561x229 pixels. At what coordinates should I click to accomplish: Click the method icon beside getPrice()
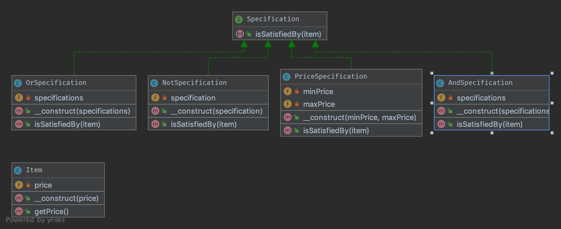click(x=19, y=211)
